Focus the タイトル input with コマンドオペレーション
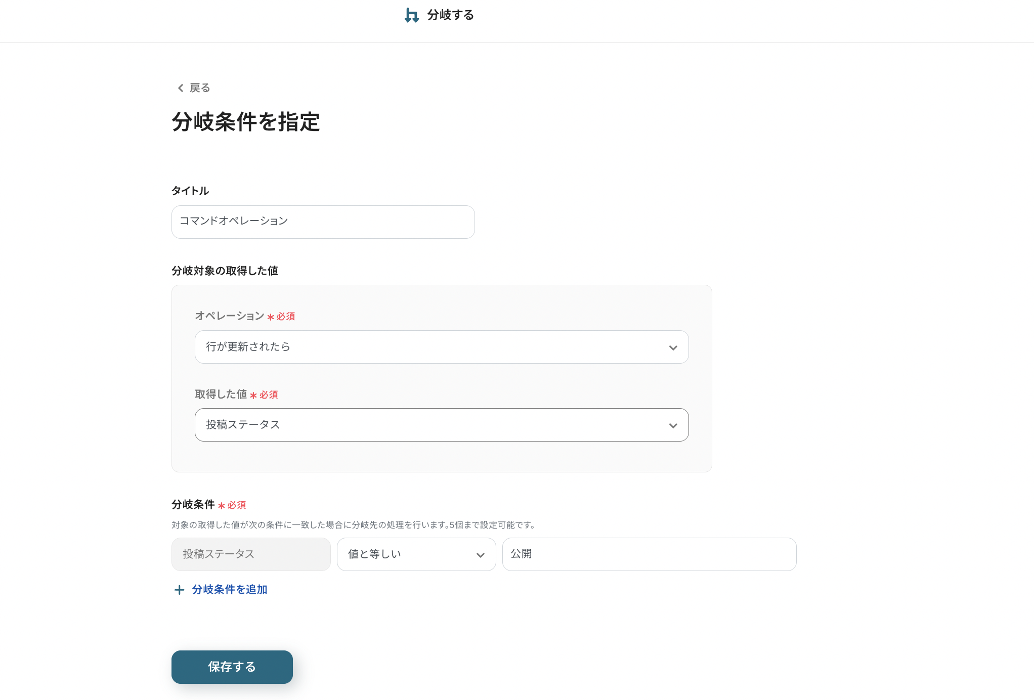This screenshot has height=700, width=1034. (323, 222)
